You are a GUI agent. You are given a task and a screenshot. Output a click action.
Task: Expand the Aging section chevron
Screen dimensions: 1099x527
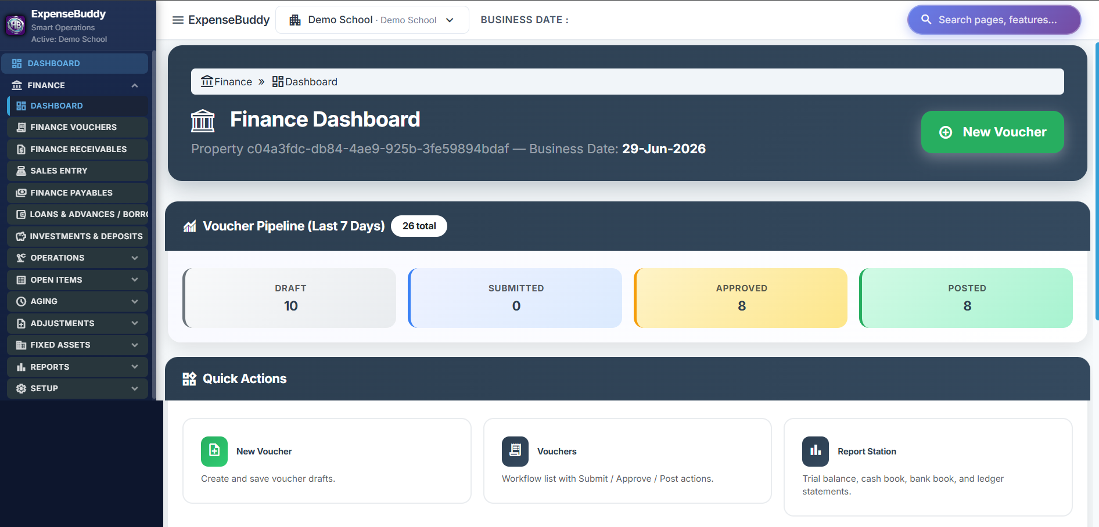tap(135, 301)
